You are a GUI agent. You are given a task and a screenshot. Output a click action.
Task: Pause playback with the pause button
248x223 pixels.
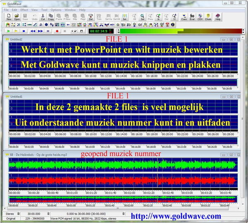(48, 31)
